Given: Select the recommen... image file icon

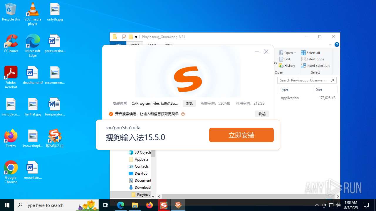Looking at the screenshot, I should [55, 76].
